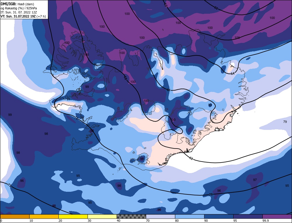Click the legend tick label '80'
The image size is (292, 223).
click(x=177, y=221)
